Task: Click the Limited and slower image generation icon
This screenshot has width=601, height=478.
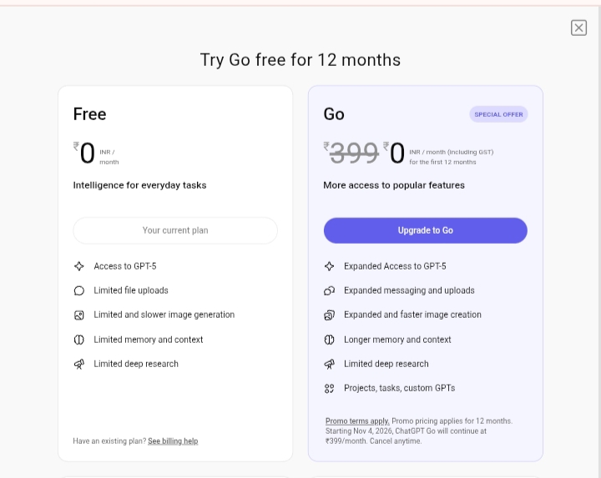Action: click(x=79, y=315)
